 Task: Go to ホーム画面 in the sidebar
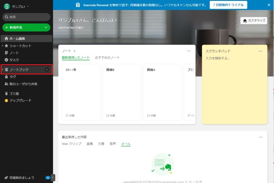[26, 38]
